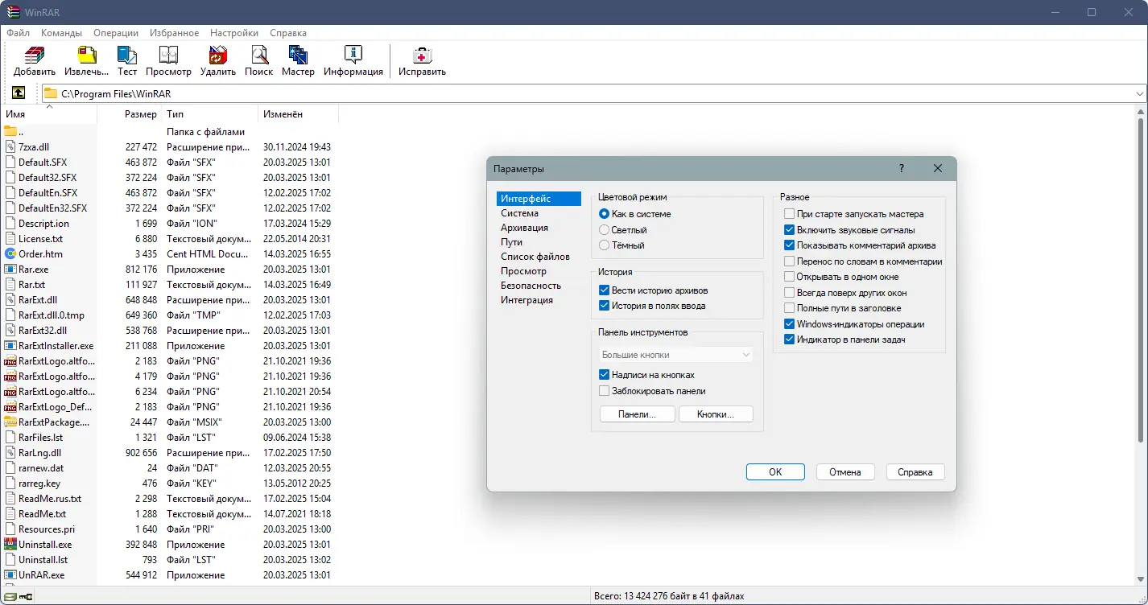Open the Поиск toolbar tool
The height and width of the screenshot is (605, 1148).
(259, 55)
